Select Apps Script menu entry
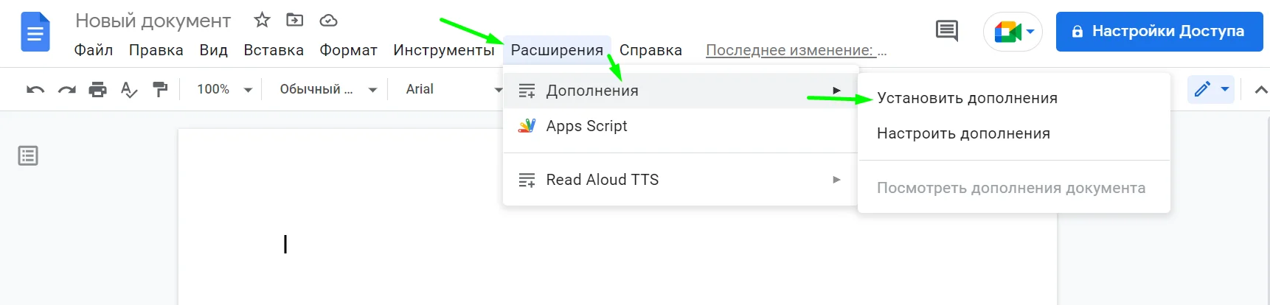 pos(586,126)
